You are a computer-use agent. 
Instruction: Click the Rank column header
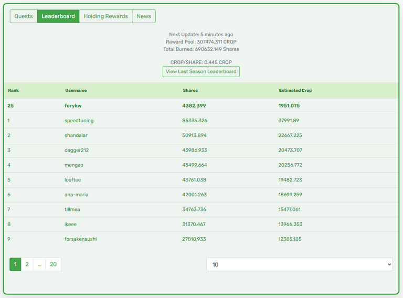(x=13, y=90)
